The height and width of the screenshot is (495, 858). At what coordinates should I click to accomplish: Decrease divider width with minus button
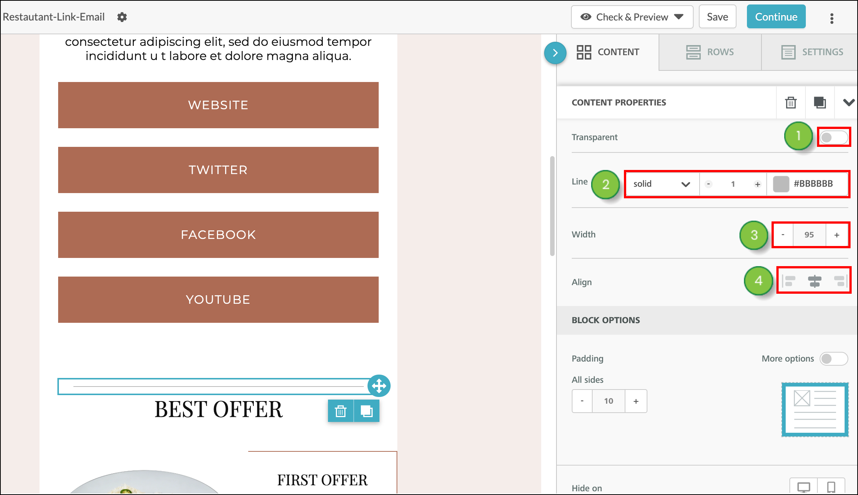783,235
